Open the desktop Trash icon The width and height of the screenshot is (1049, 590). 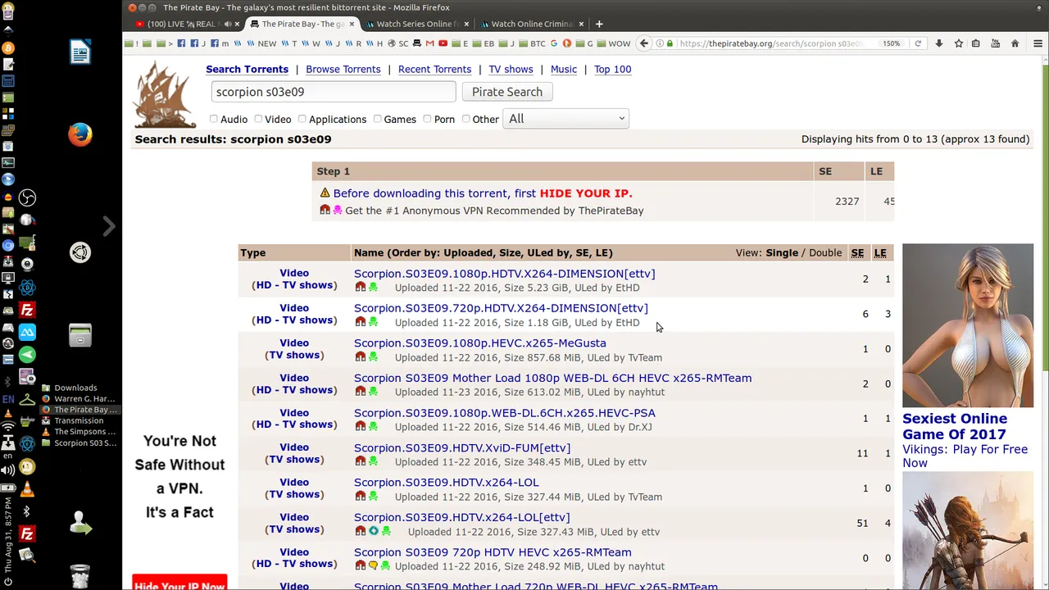pyautogui.click(x=80, y=575)
